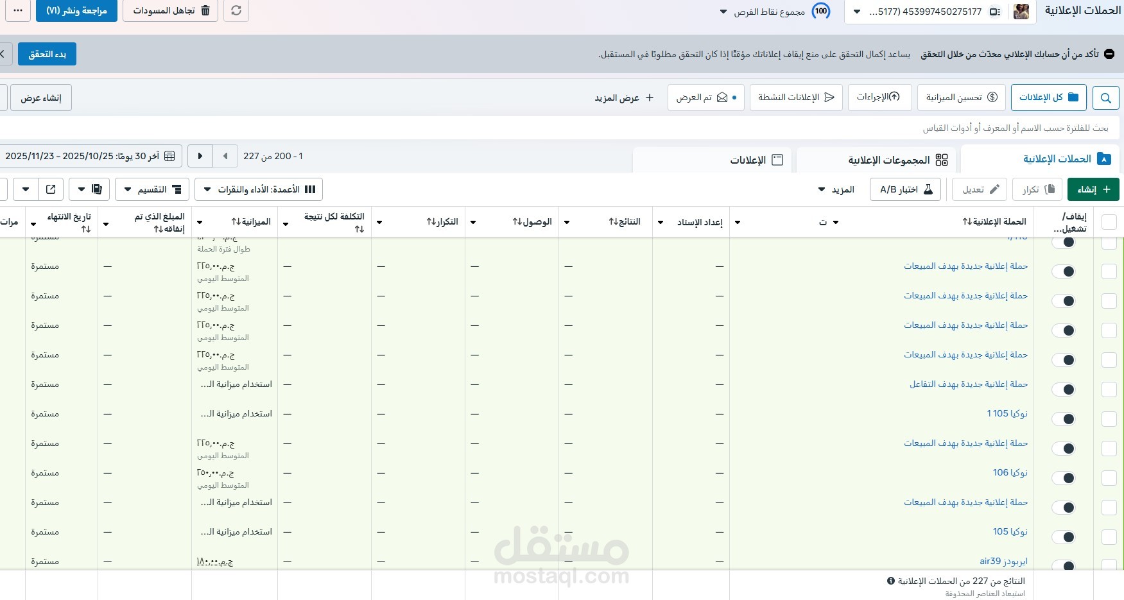The width and height of the screenshot is (1124, 600).
Task: Toggle switch for حملة بهدف التفاعل campaign
Action: (1064, 390)
